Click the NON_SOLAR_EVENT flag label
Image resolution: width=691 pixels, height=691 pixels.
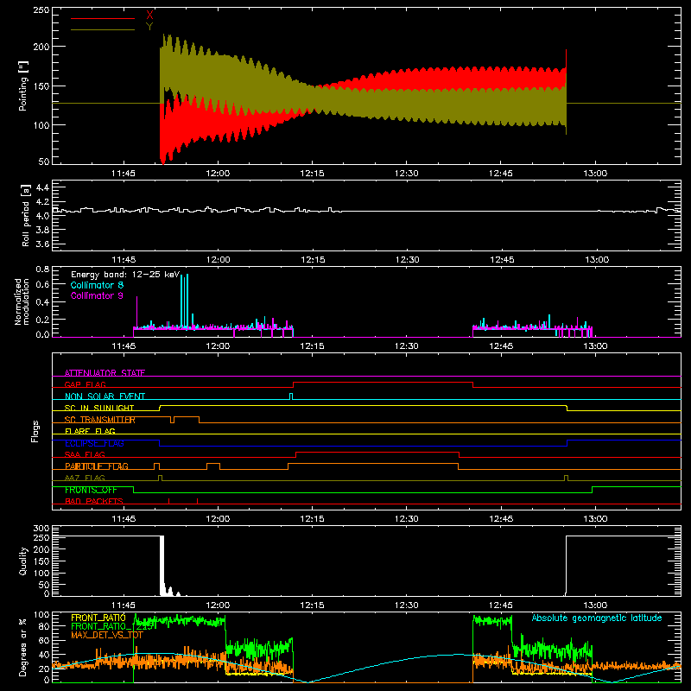pyautogui.click(x=105, y=396)
